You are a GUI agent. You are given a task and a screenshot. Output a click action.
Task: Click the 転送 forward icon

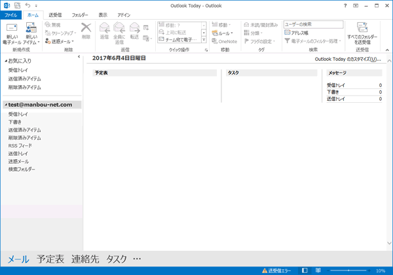click(x=134, y=27)
